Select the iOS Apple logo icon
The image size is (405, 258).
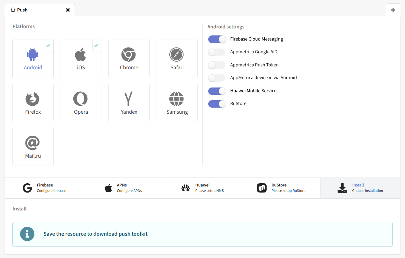[81, 54]
